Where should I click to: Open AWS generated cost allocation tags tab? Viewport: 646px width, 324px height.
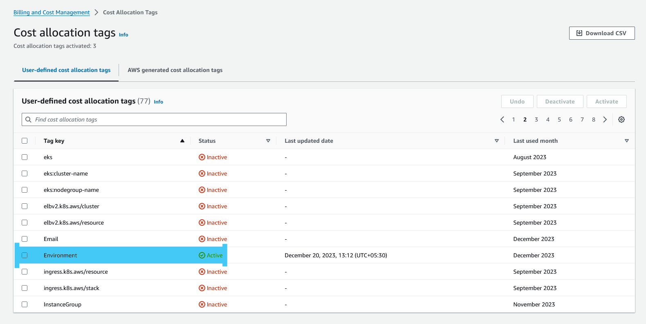175,70
